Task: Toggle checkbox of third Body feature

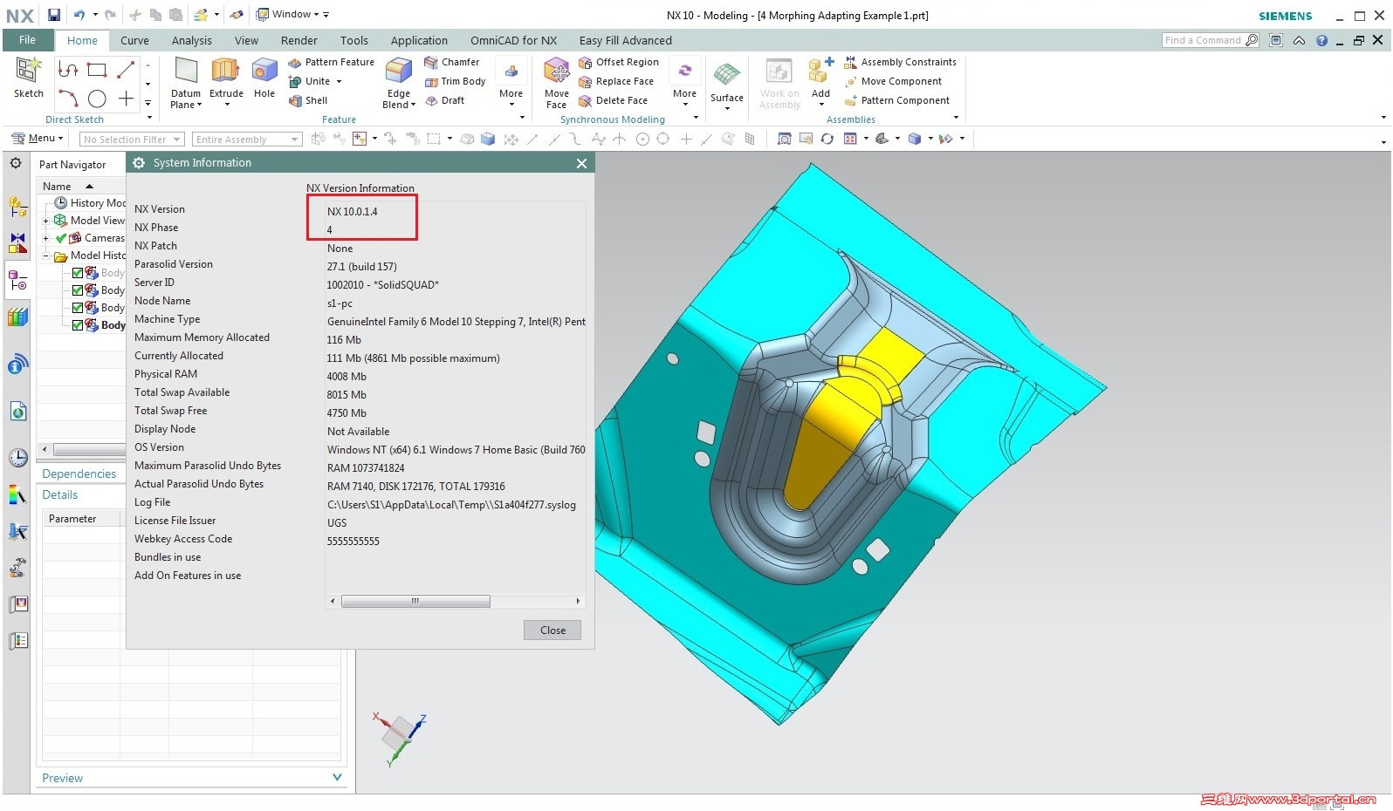Action: click(x=78, y=308)
